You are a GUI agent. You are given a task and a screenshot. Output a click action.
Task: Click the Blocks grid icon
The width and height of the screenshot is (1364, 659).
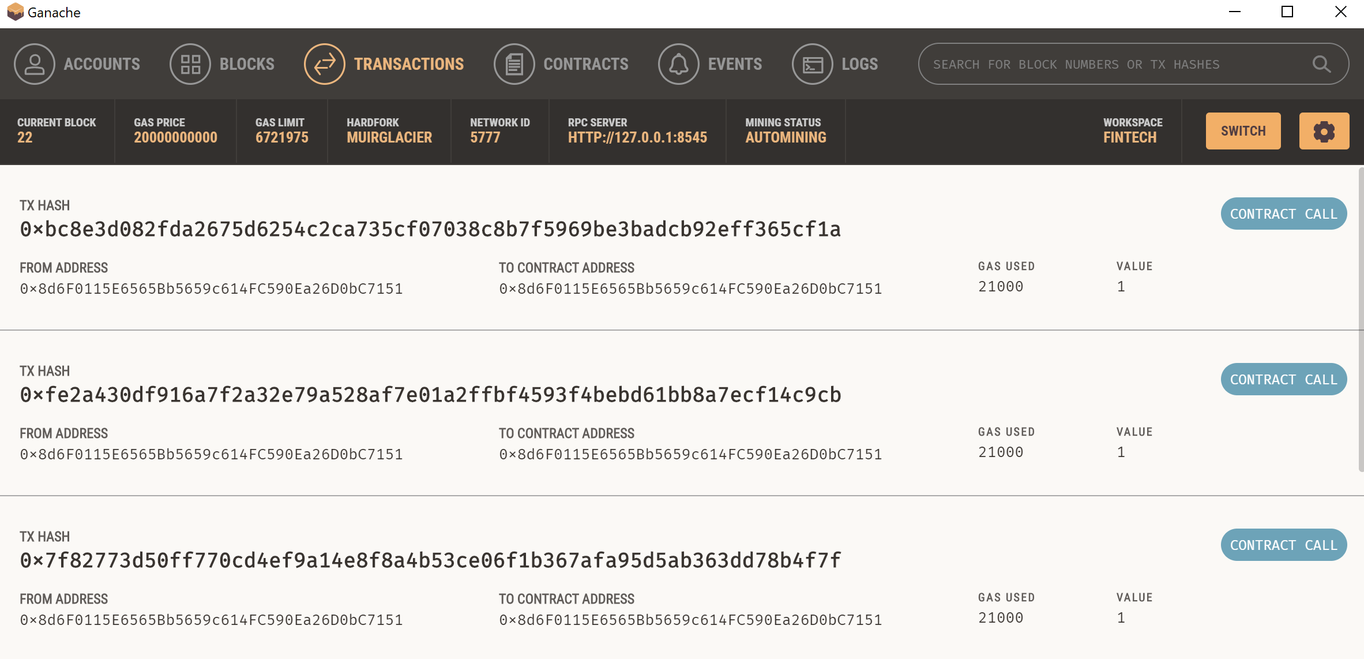(190, 64)
